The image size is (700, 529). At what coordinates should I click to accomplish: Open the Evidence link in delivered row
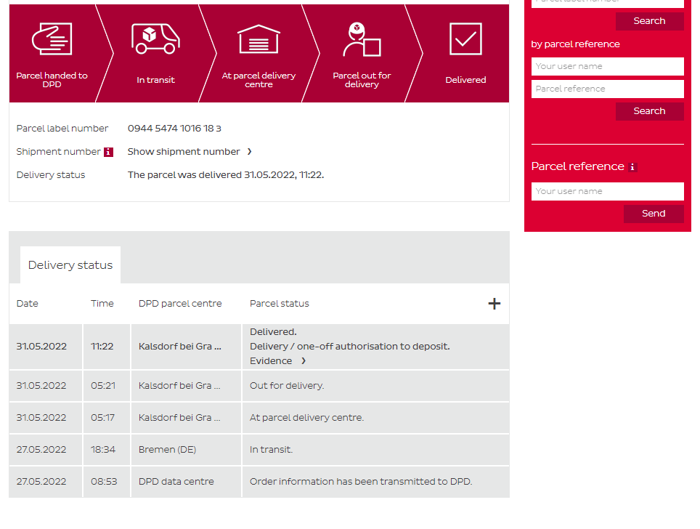271,361
